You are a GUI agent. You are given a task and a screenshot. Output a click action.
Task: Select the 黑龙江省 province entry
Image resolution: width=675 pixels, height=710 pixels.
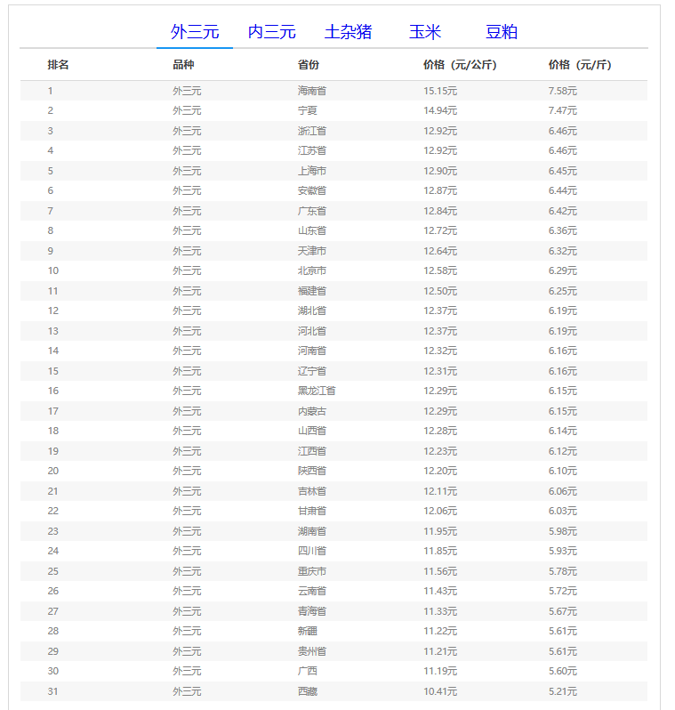pos(317,391)
